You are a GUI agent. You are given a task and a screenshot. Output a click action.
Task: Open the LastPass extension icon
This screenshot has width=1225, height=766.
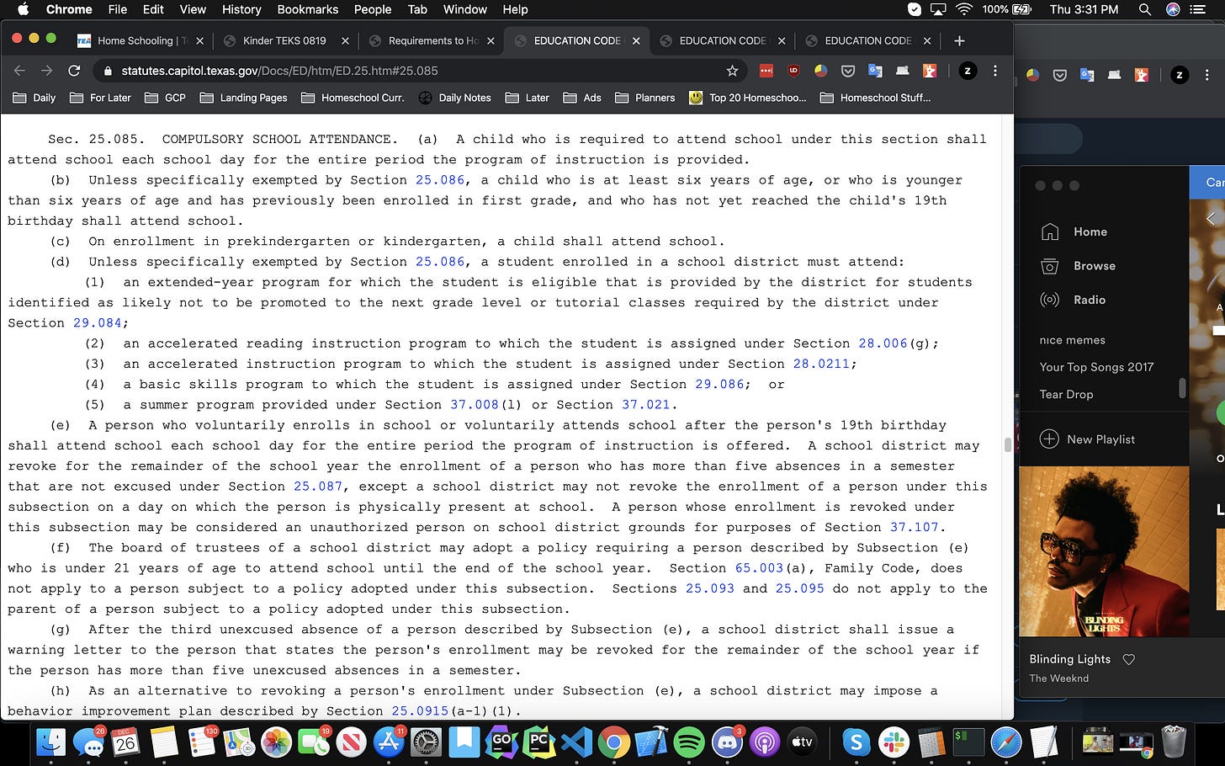(766, 71)
